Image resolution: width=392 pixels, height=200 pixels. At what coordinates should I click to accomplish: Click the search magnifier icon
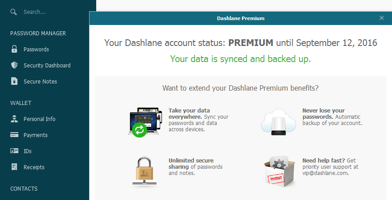click(x=14, y=12)
